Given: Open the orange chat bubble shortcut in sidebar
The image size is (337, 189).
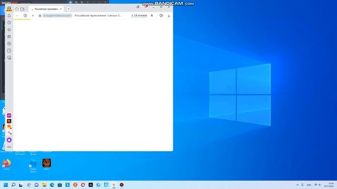Looking at the screenshot, I should point(9,127).
